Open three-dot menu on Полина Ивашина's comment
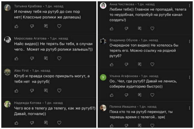194x129 pixels. click(189, 107)
